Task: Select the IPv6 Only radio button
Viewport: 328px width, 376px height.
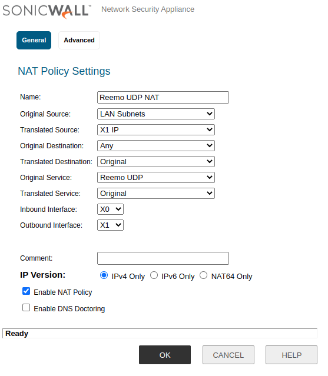Action: (x=154, y=275)
